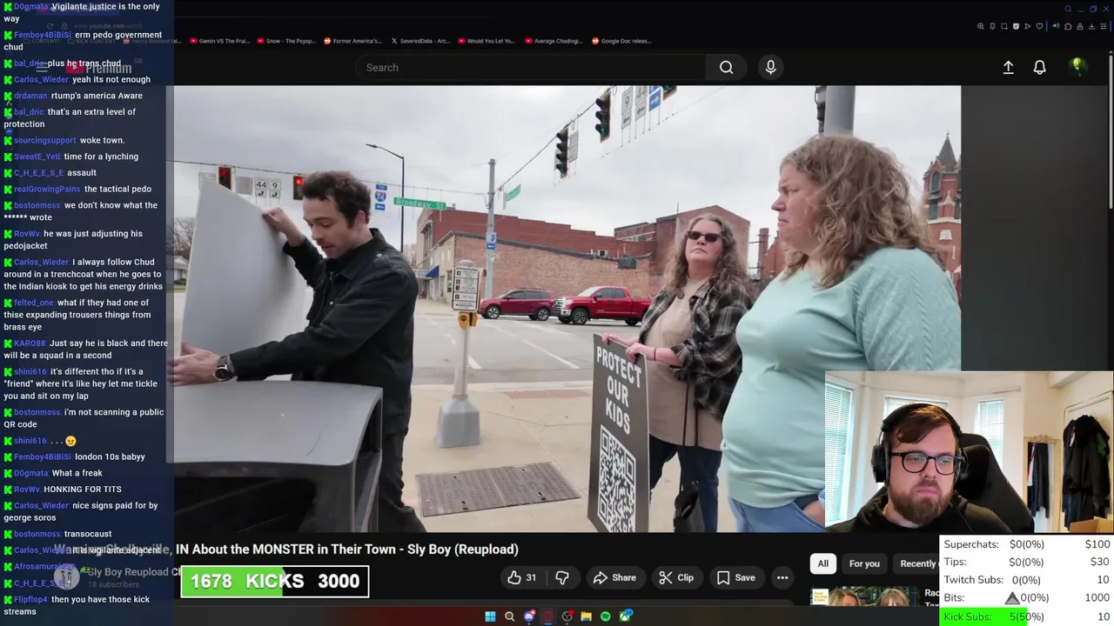Select the 'All' recommendations chip
The height and width of the screenshot is (626, 1114).
point(822,563)
